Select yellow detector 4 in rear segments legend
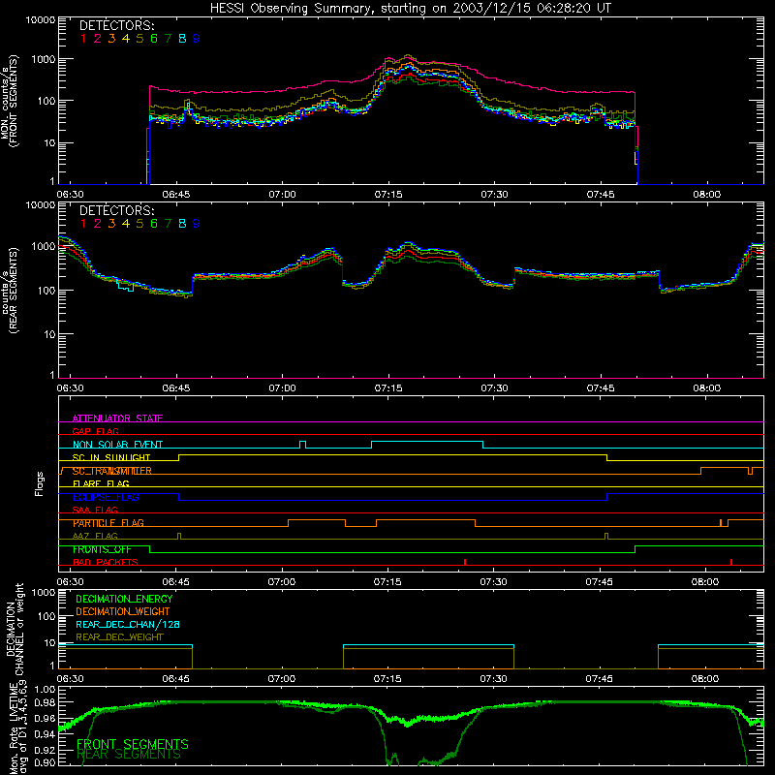The width and height of the screenshot is (775, 775). click(x=126, y=224)
